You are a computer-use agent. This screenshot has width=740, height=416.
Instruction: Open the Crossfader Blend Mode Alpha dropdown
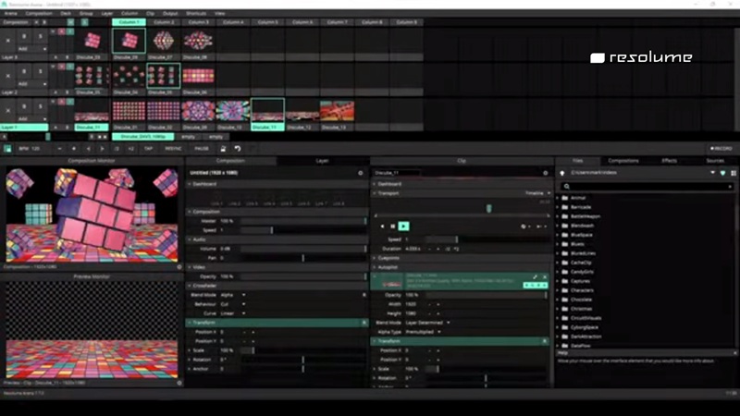(233, 295)
